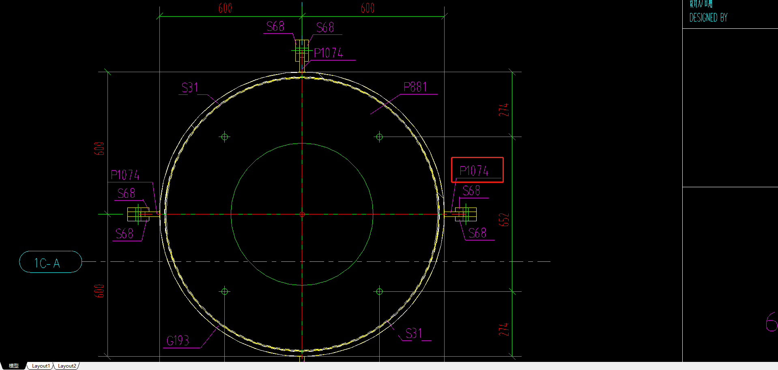Select the lower-left bolt hole marker
This screenshot has height=370, width=778.
(225, 291)
